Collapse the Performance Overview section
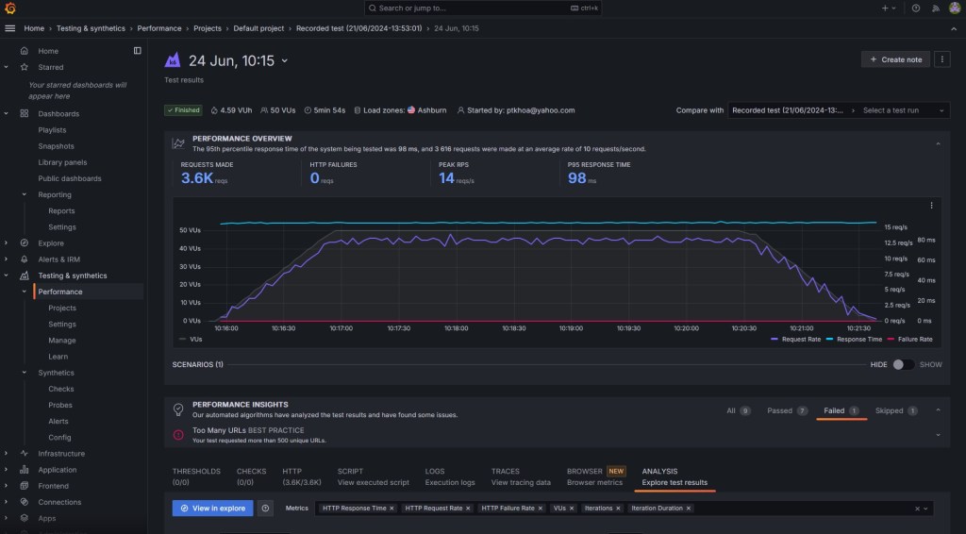The width and height of the screenshot is (966, 534). tap(938, 143)
